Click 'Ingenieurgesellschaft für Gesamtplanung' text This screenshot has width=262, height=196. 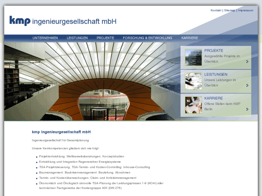[60, 140]
